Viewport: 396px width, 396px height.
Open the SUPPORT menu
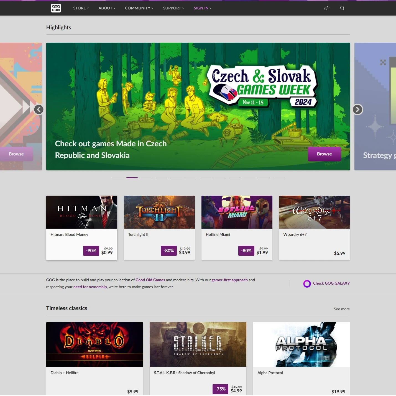[173, 8]
